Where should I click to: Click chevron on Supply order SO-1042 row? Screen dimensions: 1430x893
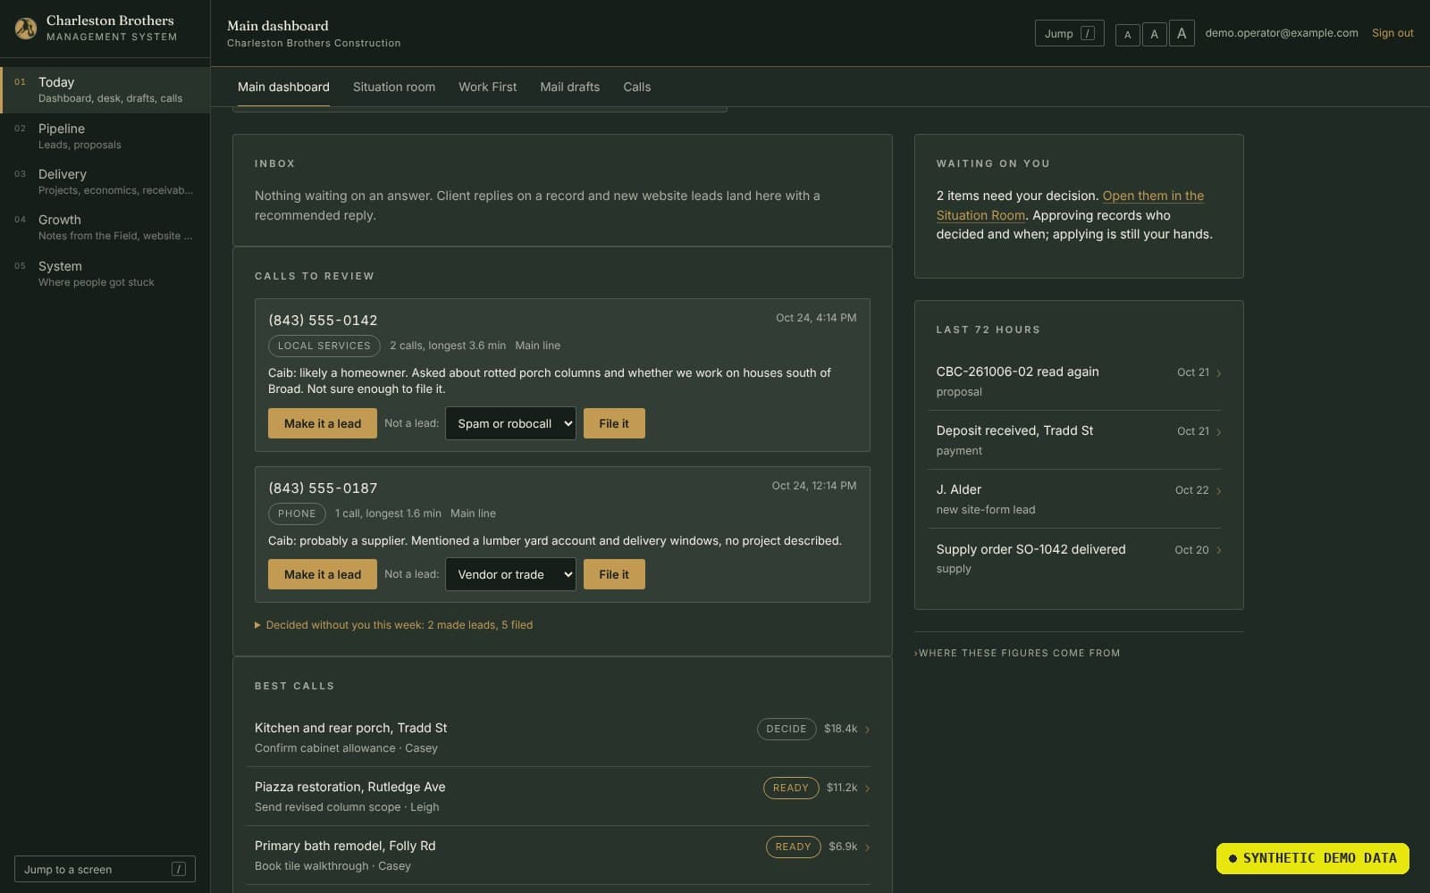pos(1219,550)
